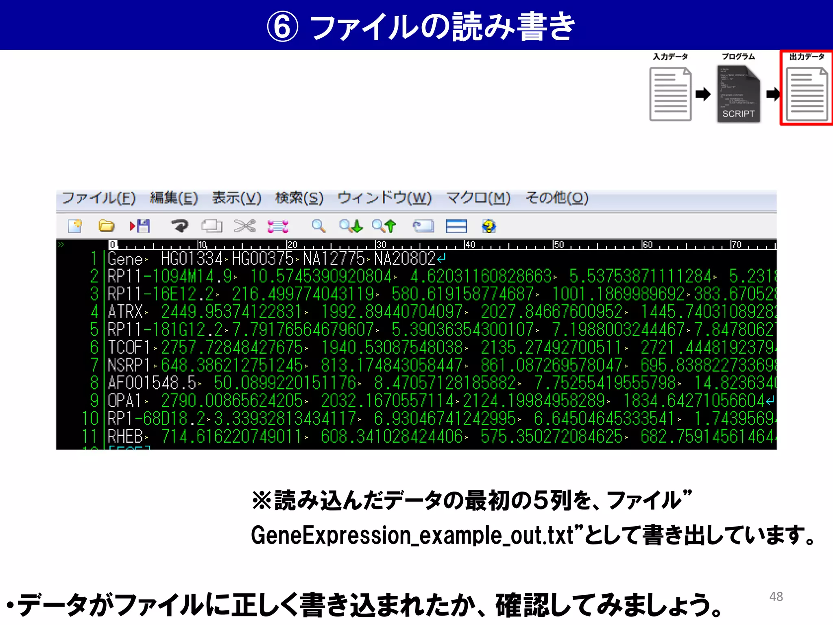Cut selection using the scissors icon
Screen dimensions: 833x625
click(x=244, y=226)
